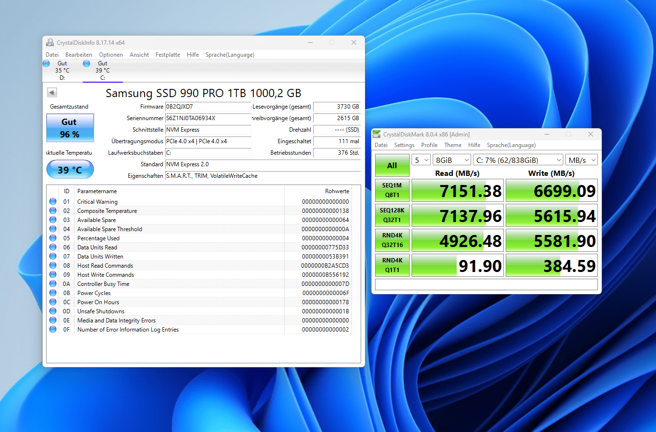Run the RND4K Q32T16 test
The height and width of the screenshot is (432, 656).
pos(392,240)
